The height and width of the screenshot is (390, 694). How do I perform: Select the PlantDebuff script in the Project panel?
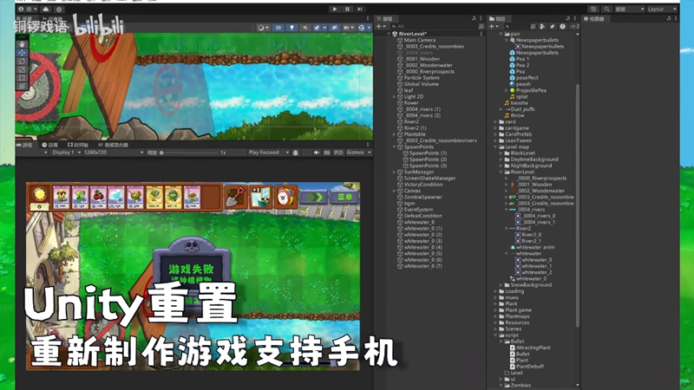click(529, 366)
